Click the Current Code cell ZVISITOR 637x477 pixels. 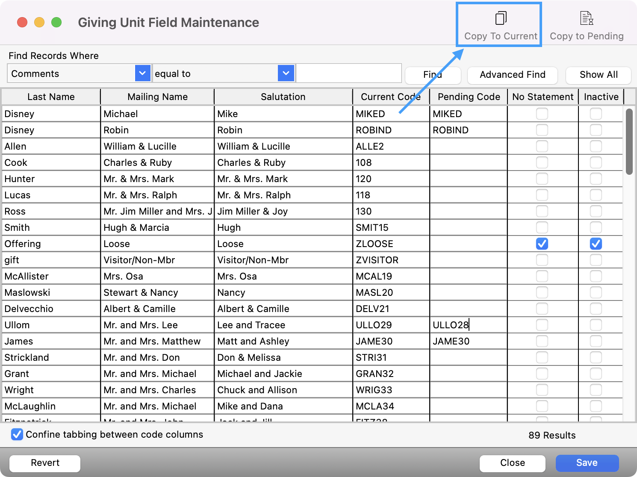(390, 260)
